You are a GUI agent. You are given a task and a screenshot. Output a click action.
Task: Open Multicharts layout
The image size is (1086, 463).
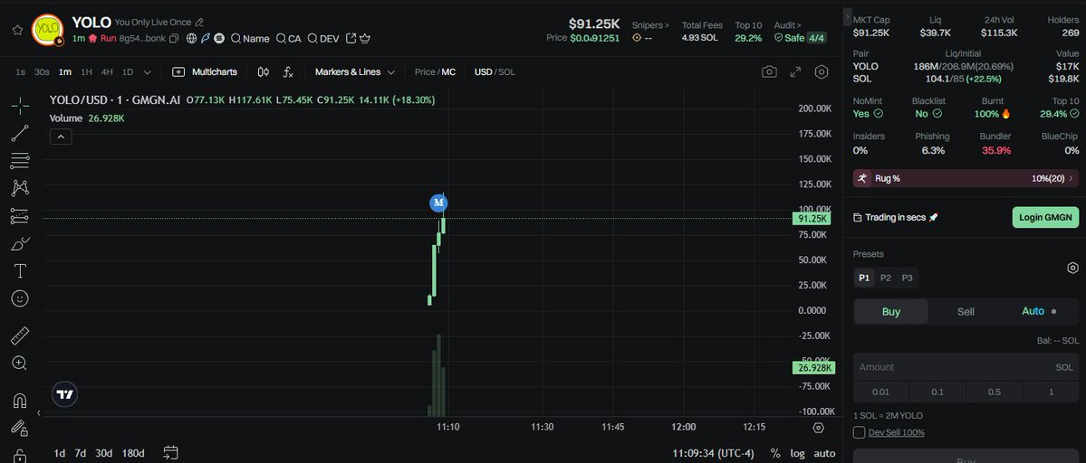[x=205, y=71]
